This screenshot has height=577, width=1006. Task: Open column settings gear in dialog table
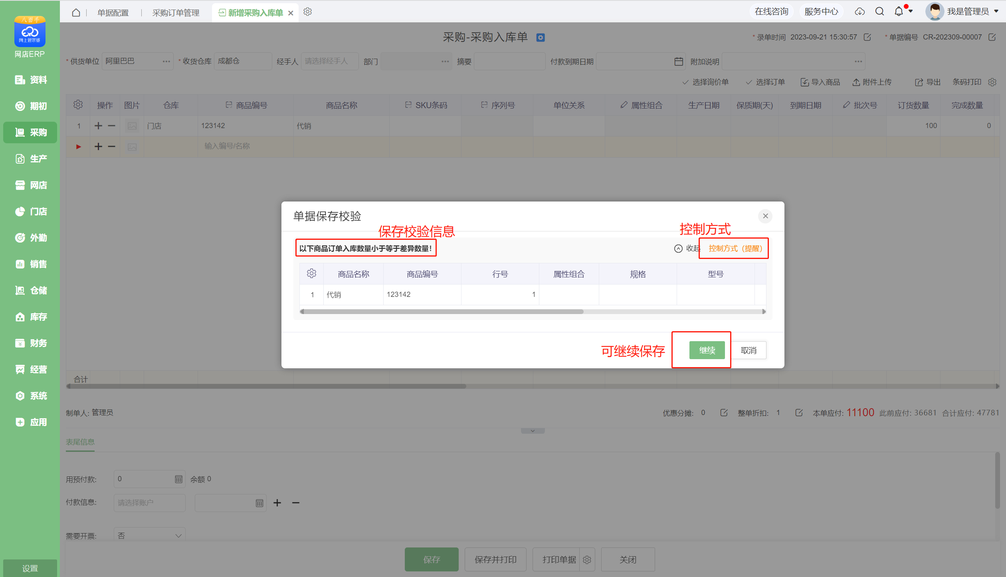(311, 274)
